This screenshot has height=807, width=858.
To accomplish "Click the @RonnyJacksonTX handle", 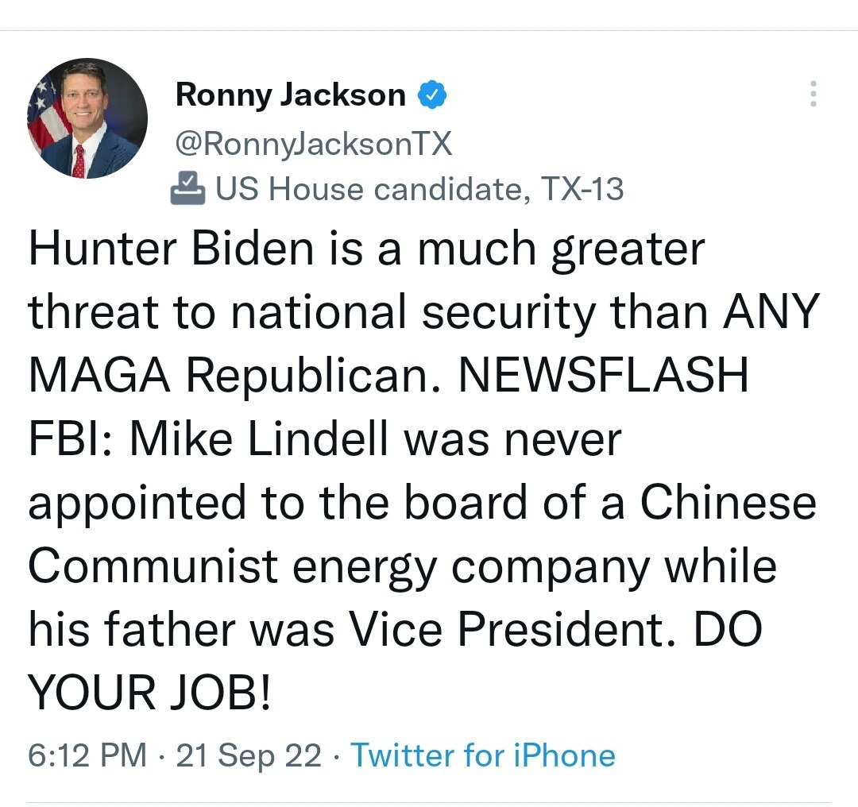I will (x=312, y=144).
